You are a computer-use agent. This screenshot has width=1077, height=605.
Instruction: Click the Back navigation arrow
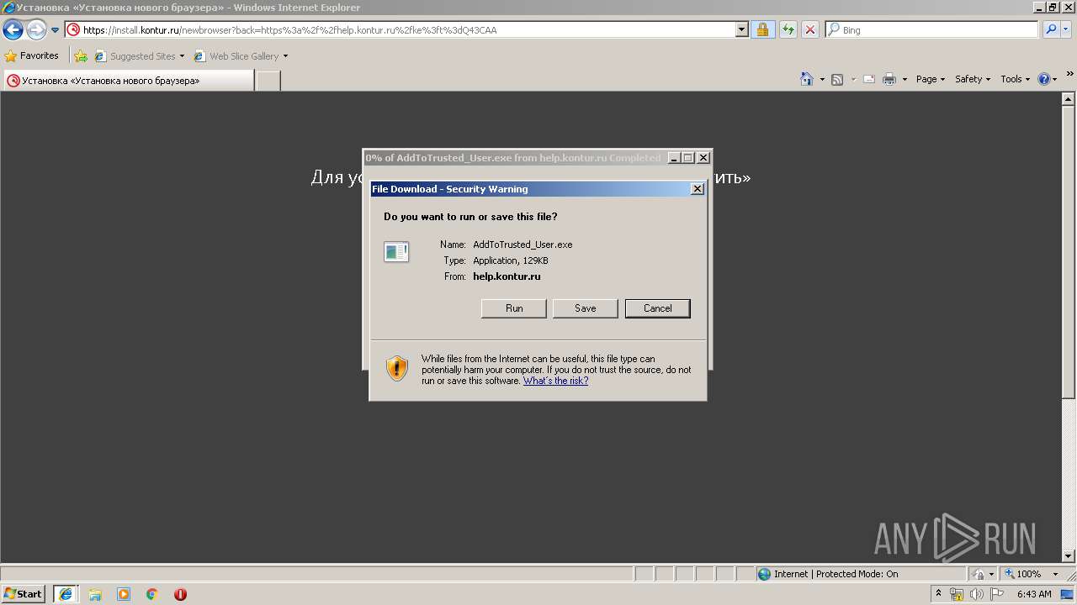coord(13,30)
